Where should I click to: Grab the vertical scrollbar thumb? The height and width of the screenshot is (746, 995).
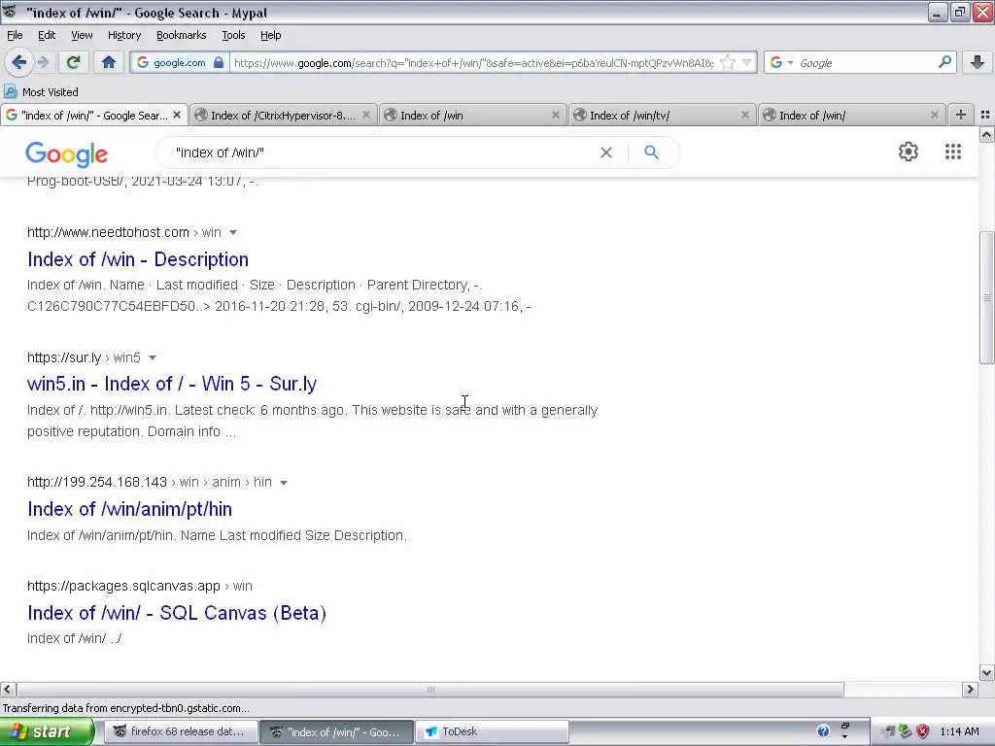(x=986, y=297)
